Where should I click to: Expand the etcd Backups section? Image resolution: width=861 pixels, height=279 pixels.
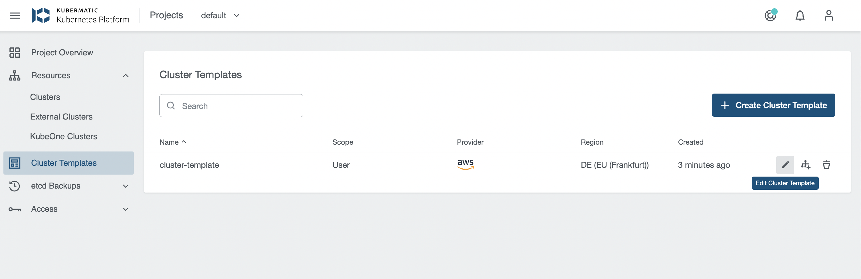pyautogui.click(x=125, y=186)
